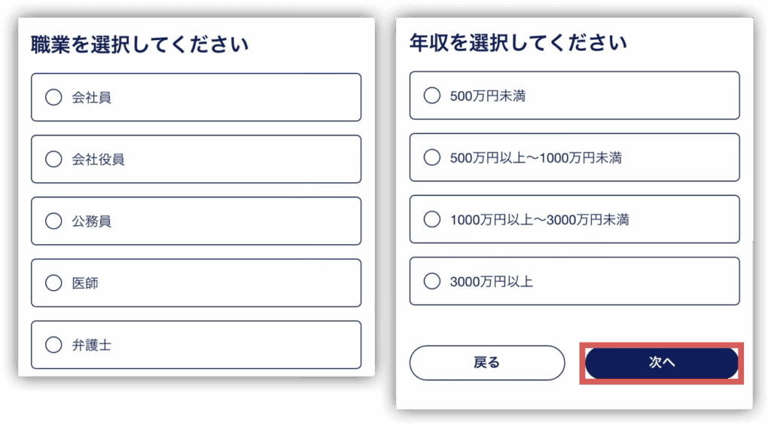Select the 3000万円以上 radio circle

coord(432,282)
